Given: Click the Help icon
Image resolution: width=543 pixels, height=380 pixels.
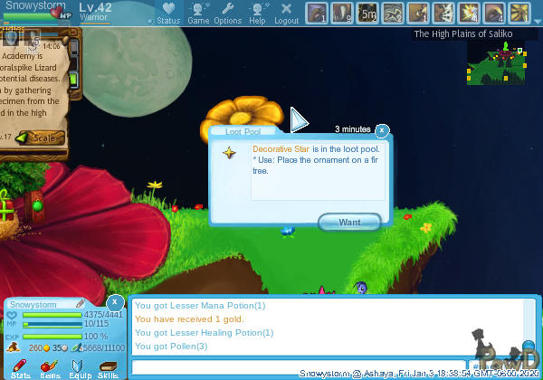Looking at the screenshot, I should [257, 11].
